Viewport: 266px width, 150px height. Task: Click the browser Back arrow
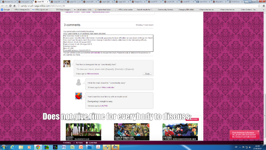2,6
